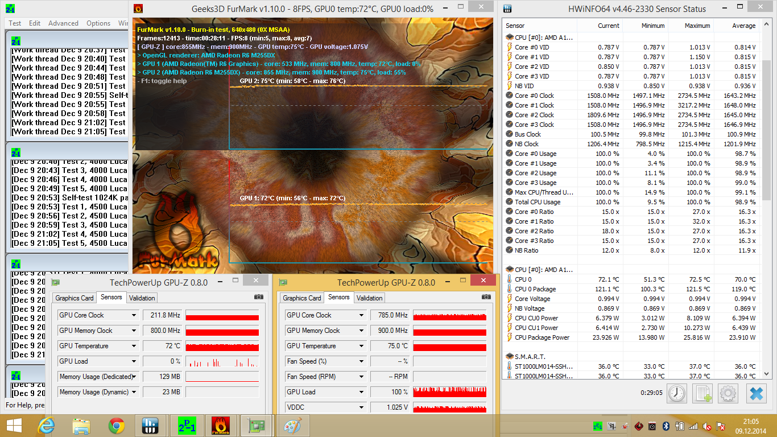Select Core #1 Clock row in HWiNFO

click(632, 105)
